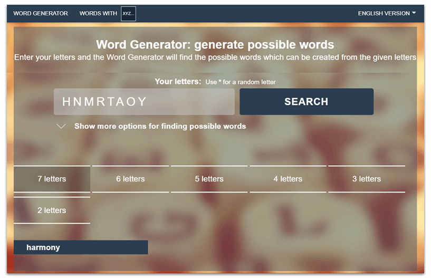This screenshot has width=431, height=278.
Task: Click the XYZ box icon in navbar
Action: click(128, 14)
